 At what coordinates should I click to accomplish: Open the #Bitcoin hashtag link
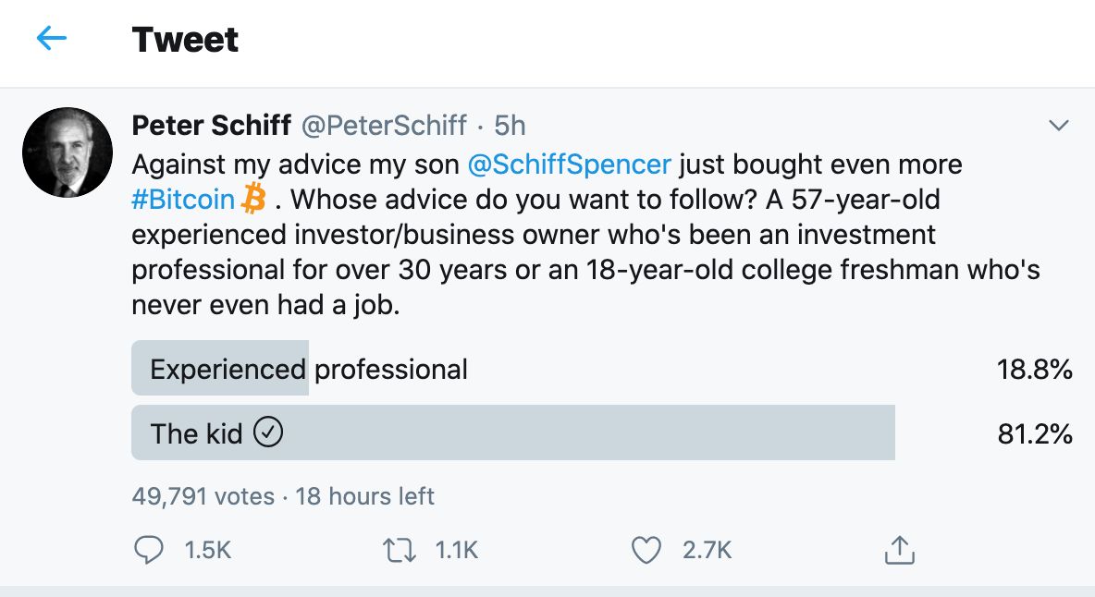183,200
